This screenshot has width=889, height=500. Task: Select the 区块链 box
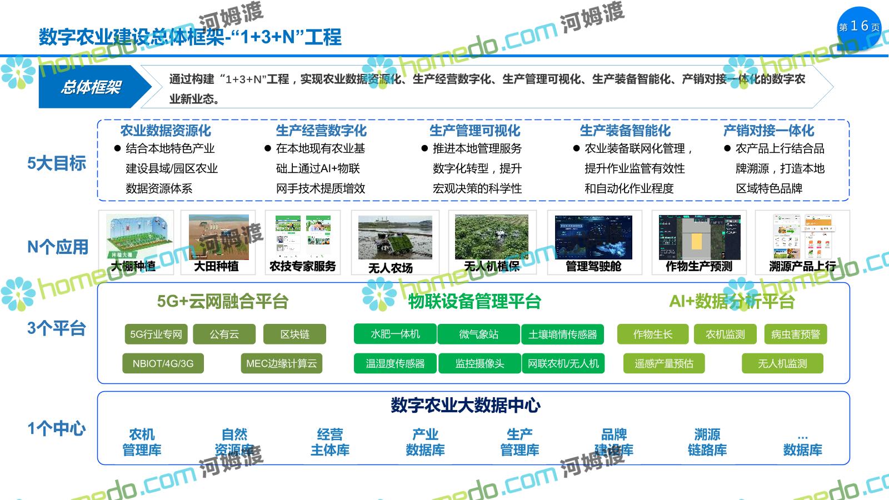[x=294, y=334]
